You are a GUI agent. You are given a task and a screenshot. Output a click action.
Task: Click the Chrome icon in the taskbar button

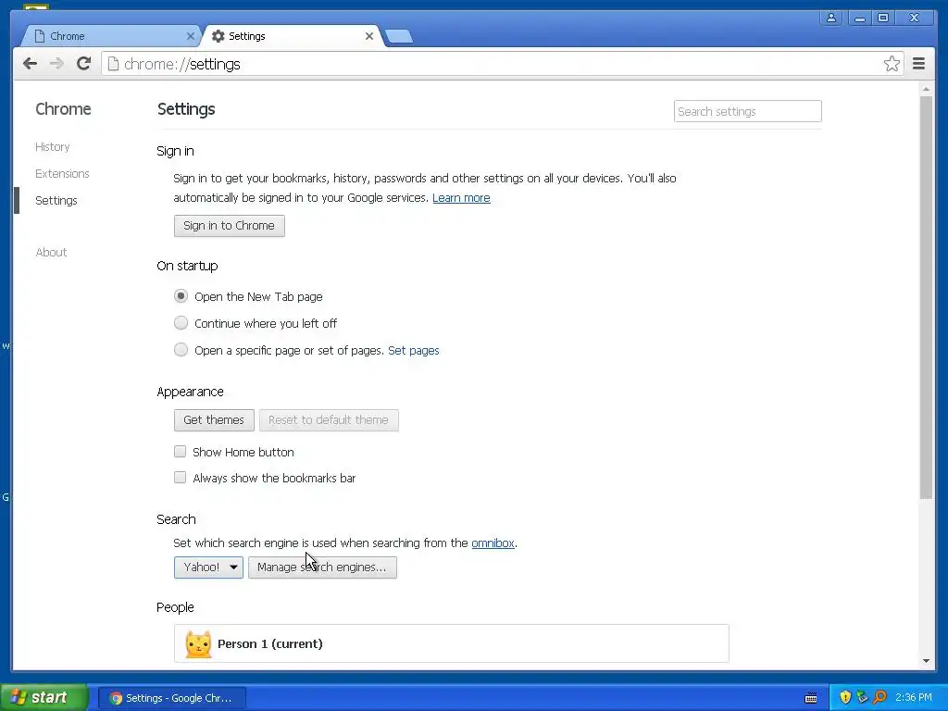[x=116, y=698]
